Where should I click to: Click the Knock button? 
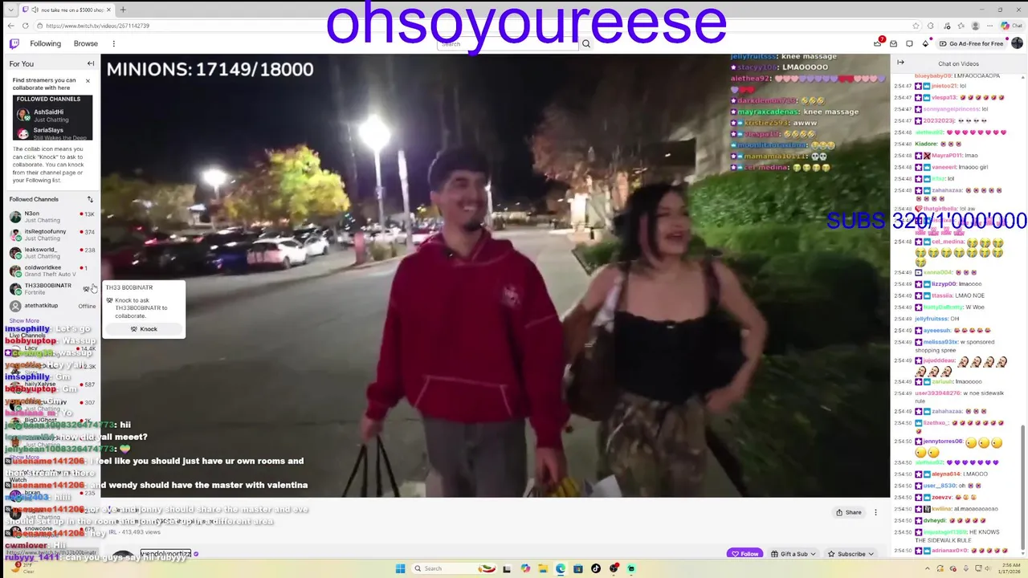point(145,329)
